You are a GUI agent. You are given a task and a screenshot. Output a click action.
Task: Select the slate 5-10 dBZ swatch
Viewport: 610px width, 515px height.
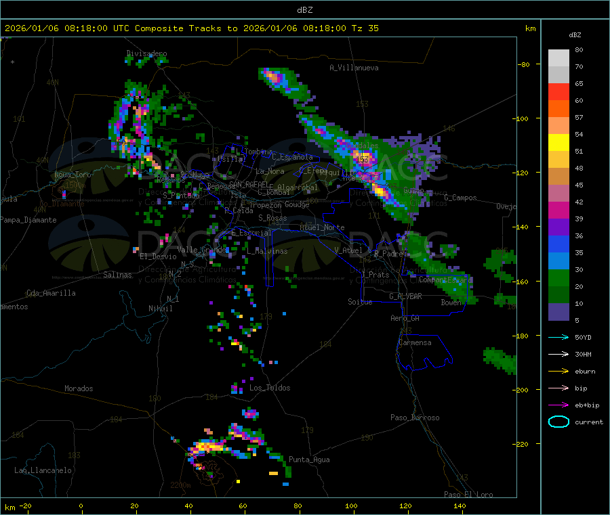pyautogui.click(x=558, y=312)
